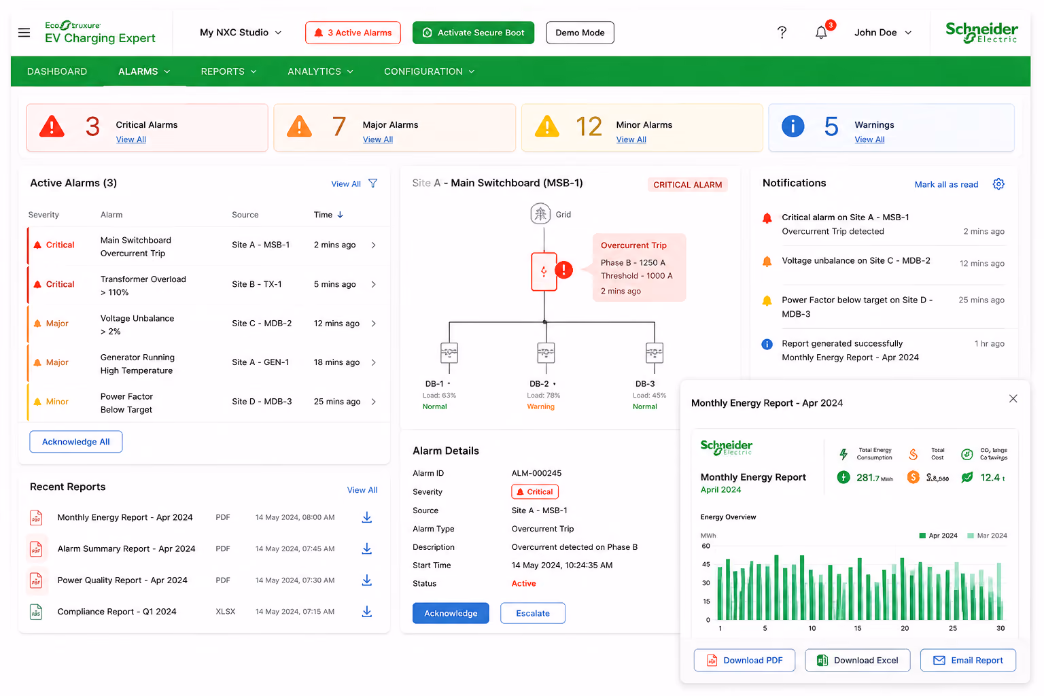Viewport: 1044px width, 696px height.
Task: Click the Severity column header
Action: [43, 215]
